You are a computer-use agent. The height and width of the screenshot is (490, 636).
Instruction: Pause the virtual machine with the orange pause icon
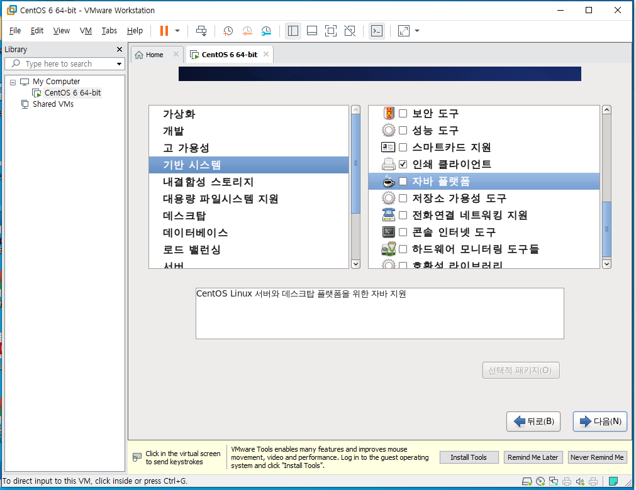pyautogui.click(x=164, y=31)
